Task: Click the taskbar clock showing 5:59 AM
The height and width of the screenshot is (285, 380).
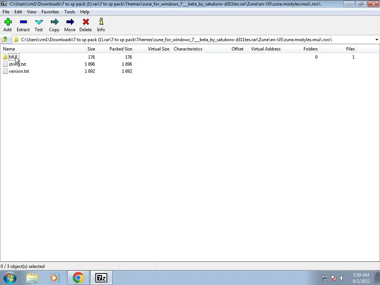Action: pyautogui.click(x=361, y=278)
